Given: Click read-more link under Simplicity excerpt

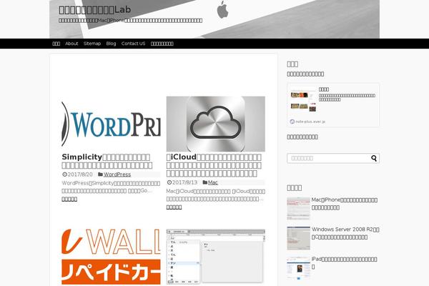Looking at the screenshot, I should [x=69, y=199].
